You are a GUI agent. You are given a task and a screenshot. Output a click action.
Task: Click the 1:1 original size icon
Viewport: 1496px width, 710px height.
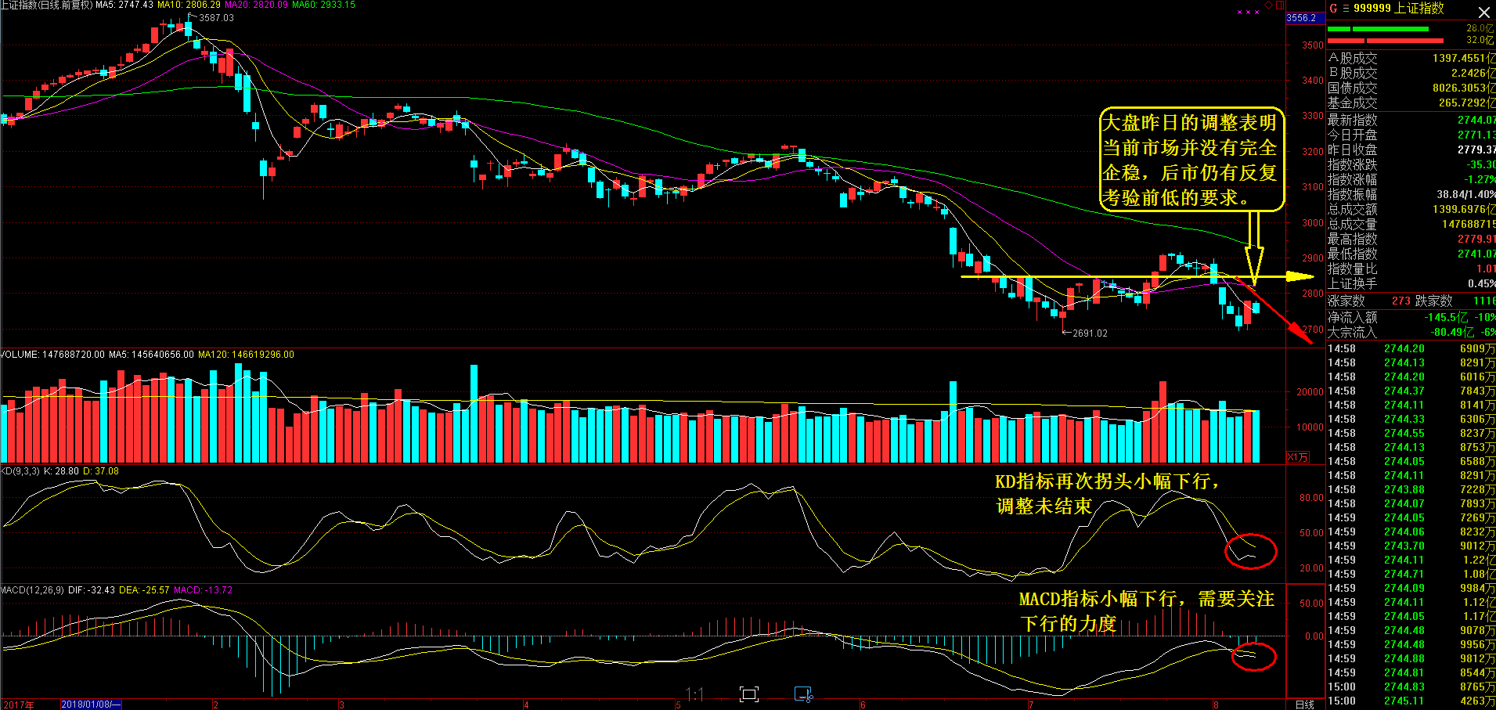[x=694, y=694]
